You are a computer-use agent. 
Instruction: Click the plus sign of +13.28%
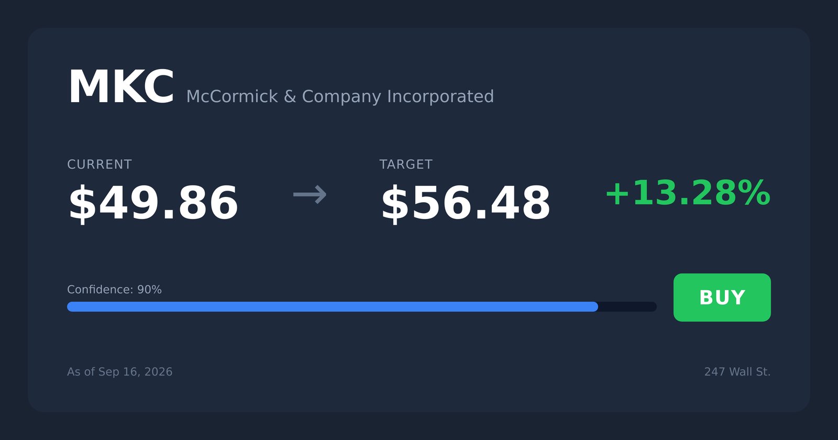pyautogui.click(x=617, y=193)
